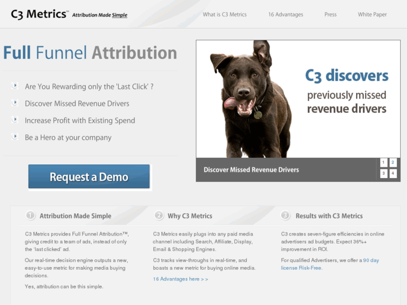The image size is (407, 305).
Task: Click the slide caption Discover Missed Revenue Drivers
Action: pyautogui.click(x=251, y=170)
